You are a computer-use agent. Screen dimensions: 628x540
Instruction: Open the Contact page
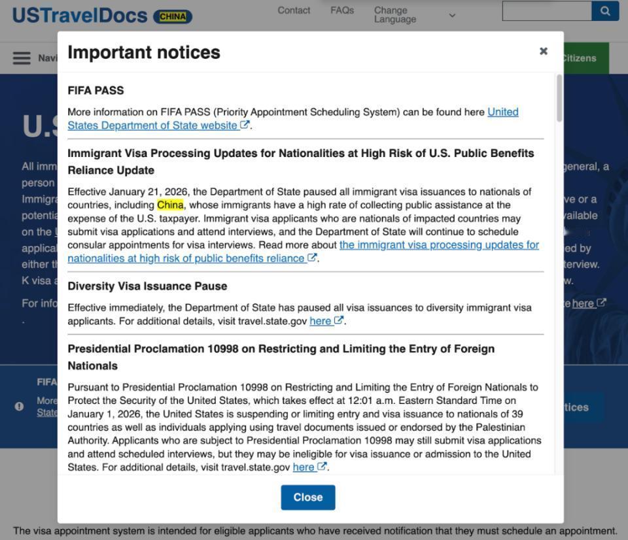point(294,10)
